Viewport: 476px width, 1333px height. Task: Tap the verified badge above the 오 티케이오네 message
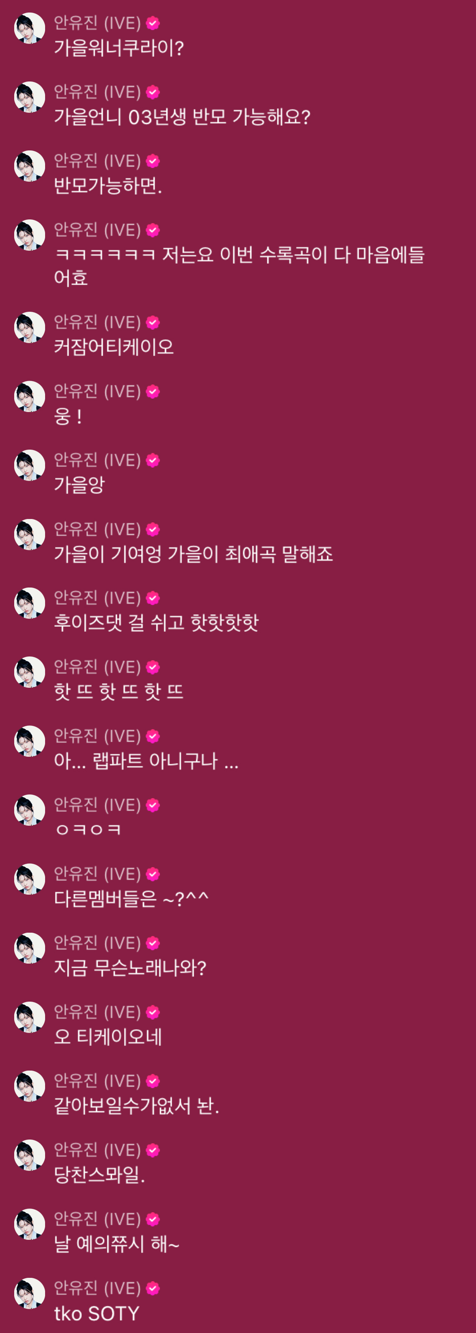(x=153, y=1012)
